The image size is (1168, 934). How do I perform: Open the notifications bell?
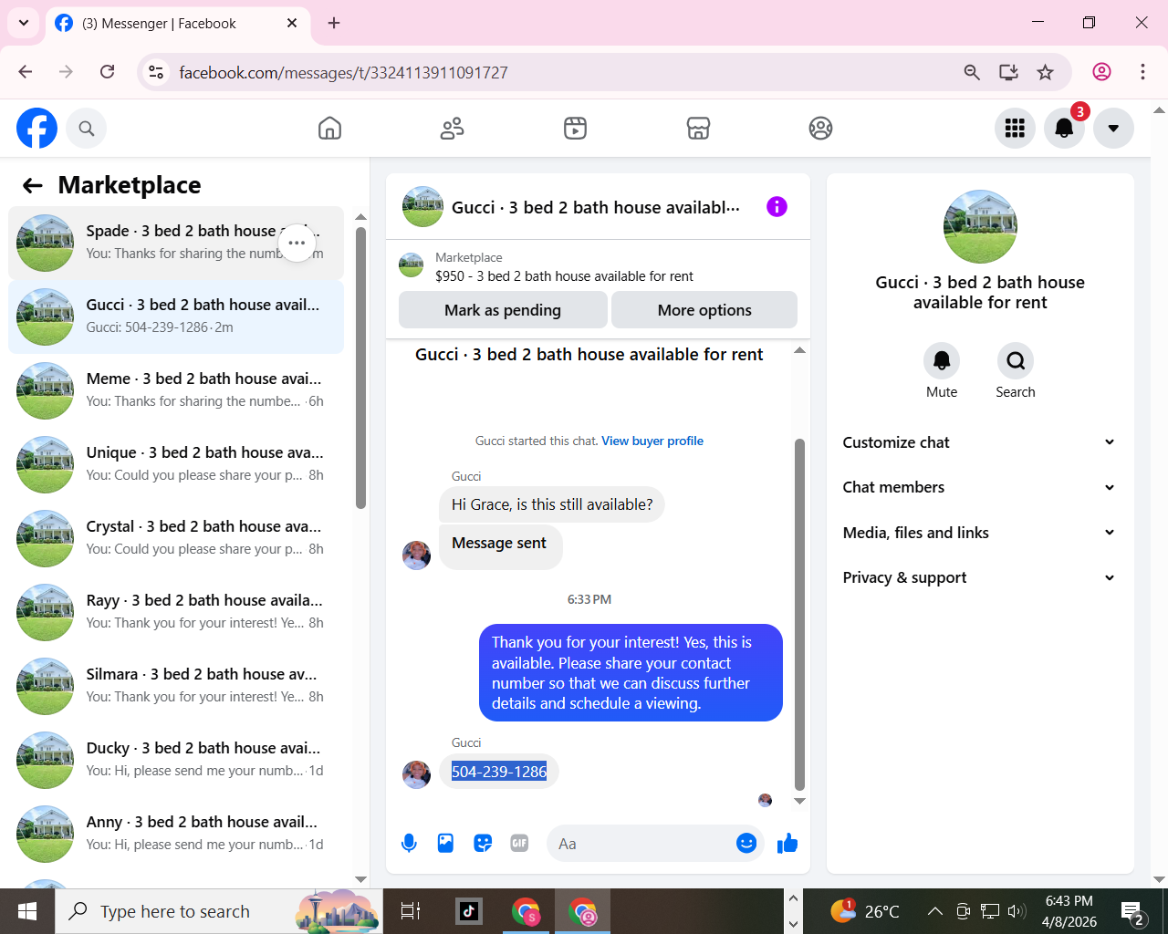pos(1064,129)
